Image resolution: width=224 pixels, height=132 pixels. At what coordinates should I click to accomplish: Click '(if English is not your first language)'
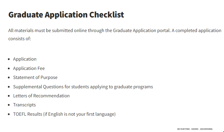[x=79, y=114]
